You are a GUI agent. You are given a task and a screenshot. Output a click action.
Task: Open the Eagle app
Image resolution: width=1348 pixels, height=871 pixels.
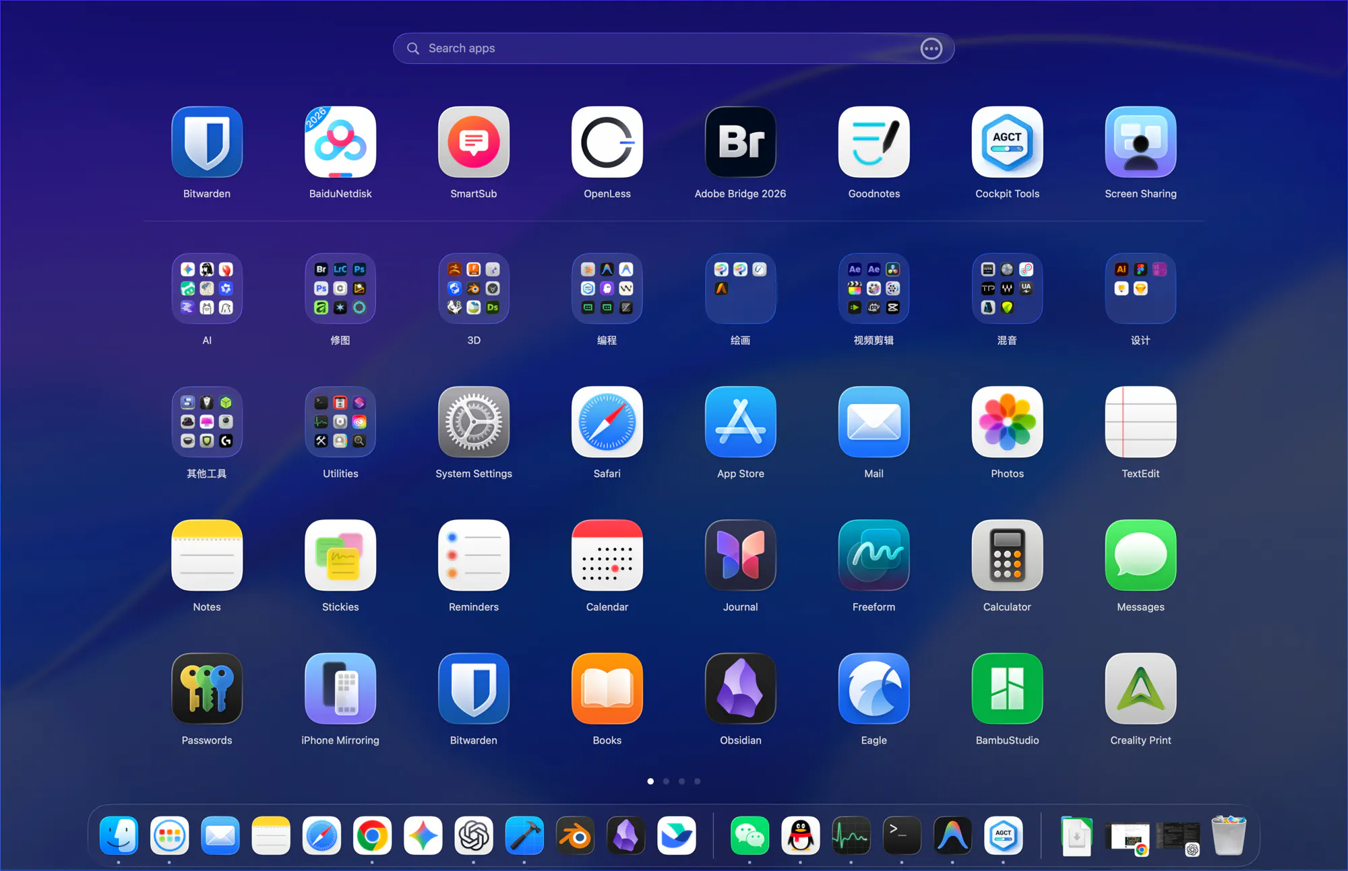[874, 688]
